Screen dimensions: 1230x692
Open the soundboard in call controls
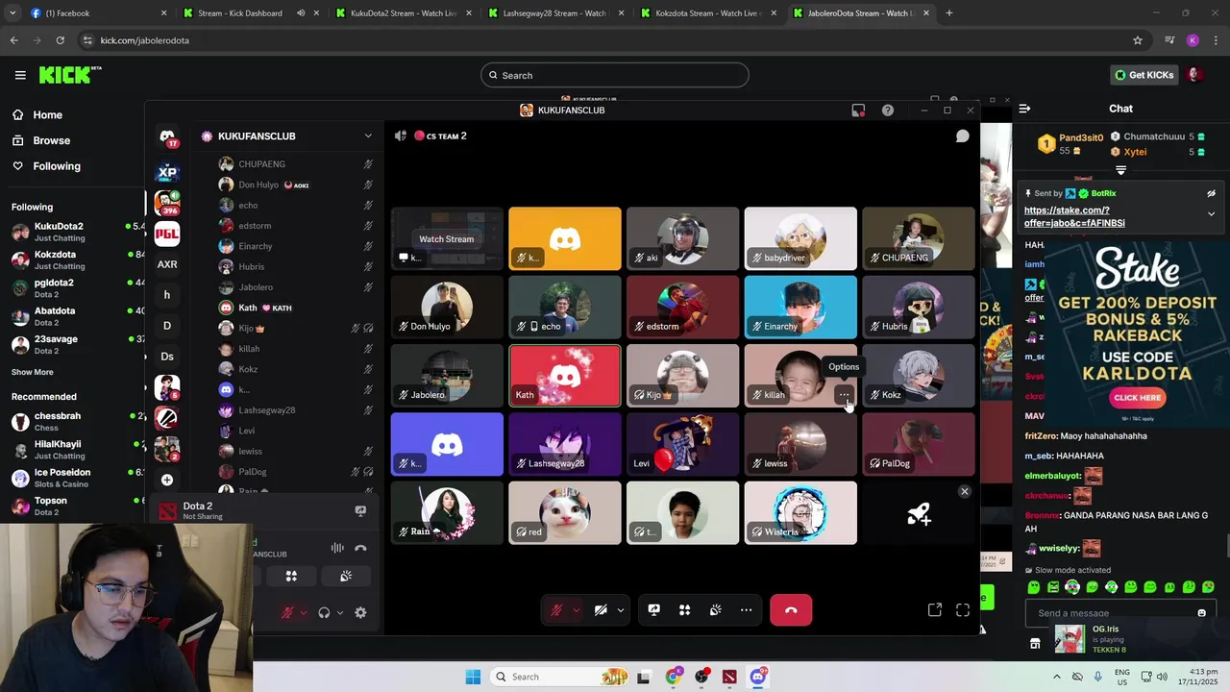point(715,610)
